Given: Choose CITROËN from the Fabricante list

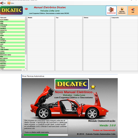Looking at the screenshot, I should 12,27.
